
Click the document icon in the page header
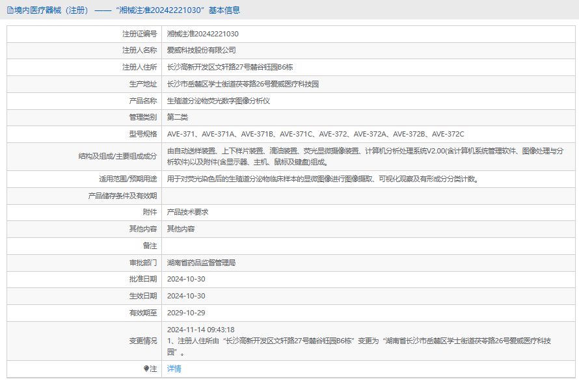[10, 10]
